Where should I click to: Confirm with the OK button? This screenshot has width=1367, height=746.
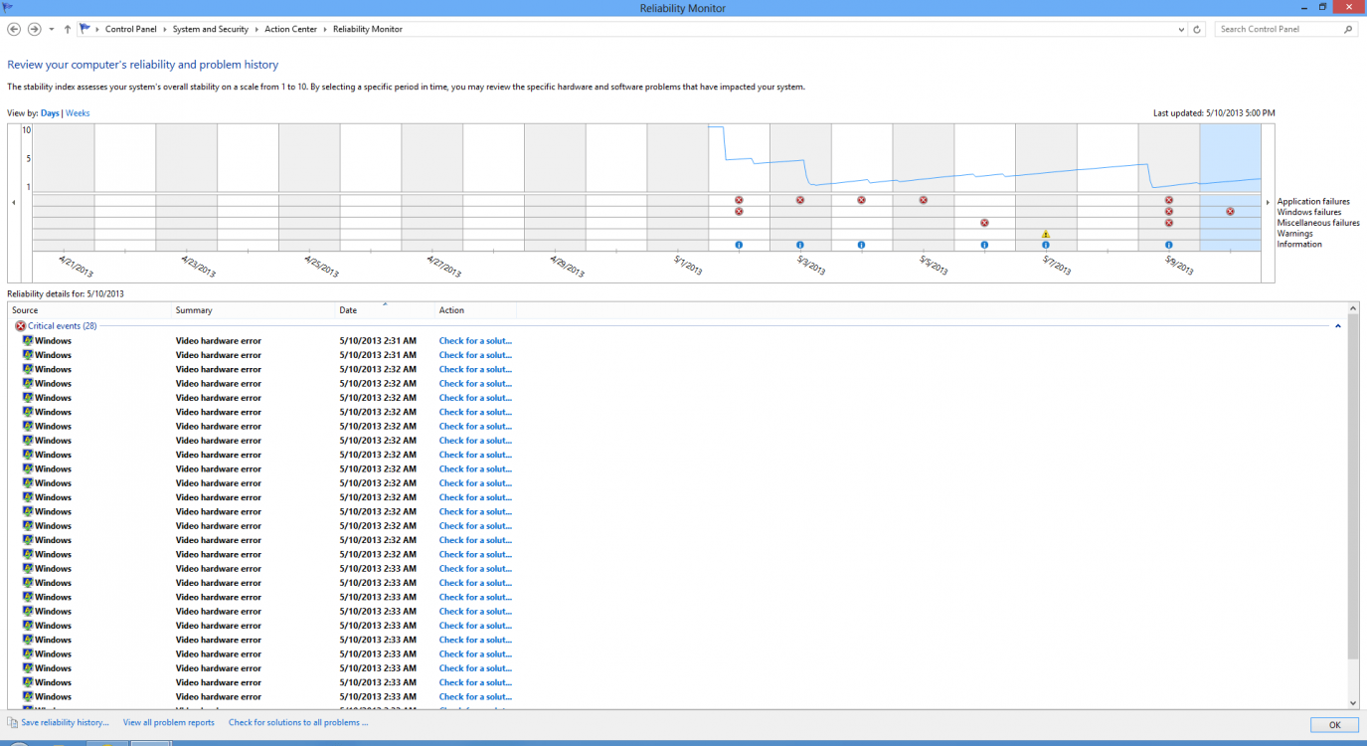[1334, 725]
